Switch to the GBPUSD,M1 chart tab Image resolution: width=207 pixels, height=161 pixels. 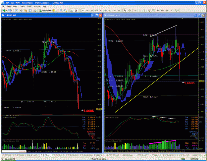pos(101,155)
